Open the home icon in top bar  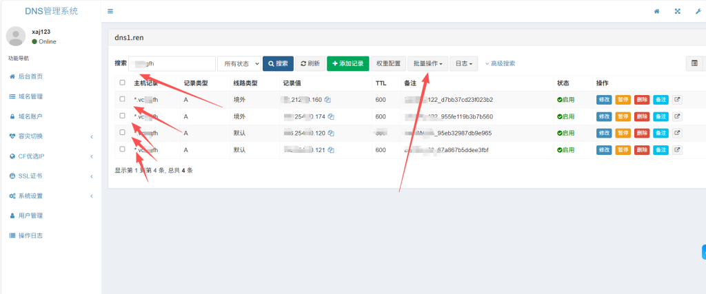coord(657,11)
